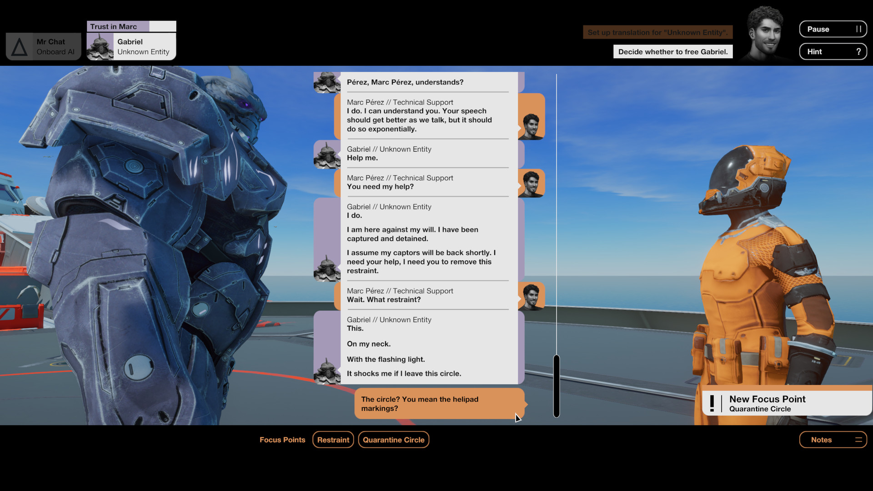The width and height of the screenshot is (873, 491).
Task: Click the New Focus Point exclamation icon
Action: point(713,403)
